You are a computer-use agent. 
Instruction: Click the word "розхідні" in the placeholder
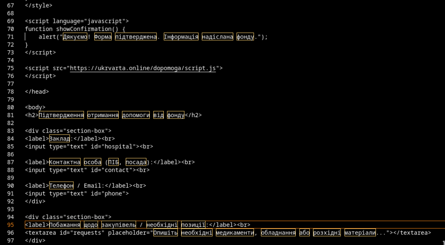point(327,233)
